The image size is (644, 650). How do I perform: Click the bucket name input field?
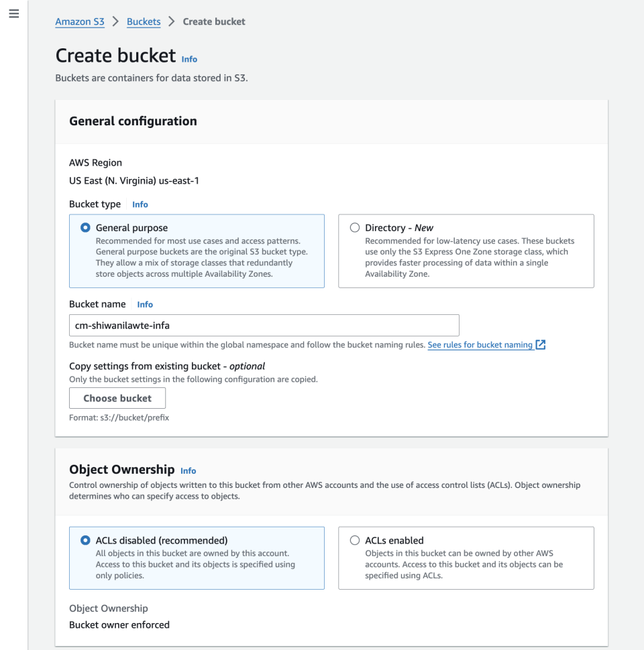(264, 325)
